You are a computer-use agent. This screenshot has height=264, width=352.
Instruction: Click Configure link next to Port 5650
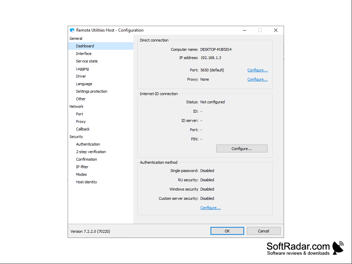tap(258, 70)
